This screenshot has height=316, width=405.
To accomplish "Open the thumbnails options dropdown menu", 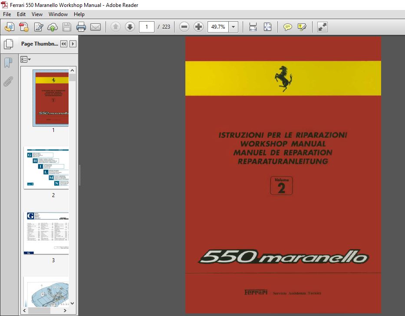I will tap(26, 60).
